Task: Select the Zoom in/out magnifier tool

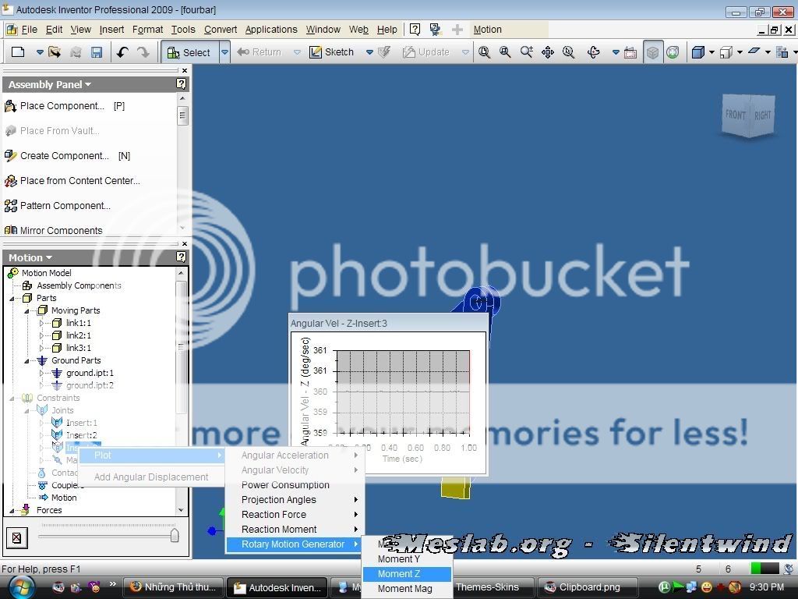Action: coord(526,52)
